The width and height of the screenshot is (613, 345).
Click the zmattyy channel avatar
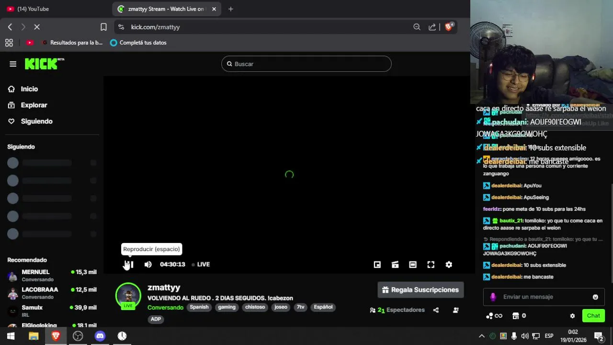tap(128, 296)
